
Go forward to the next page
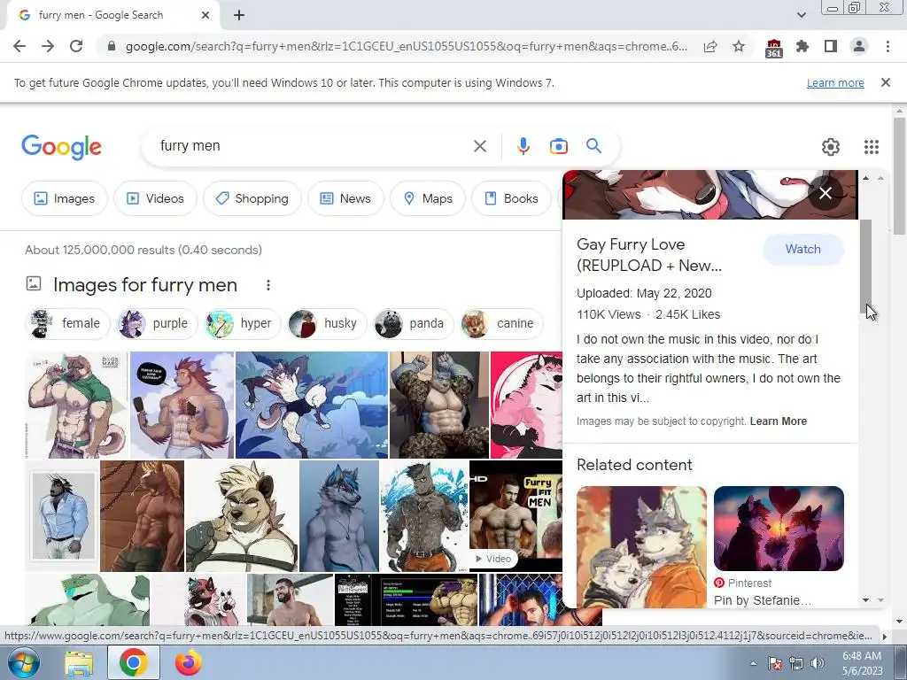point(48,46)
